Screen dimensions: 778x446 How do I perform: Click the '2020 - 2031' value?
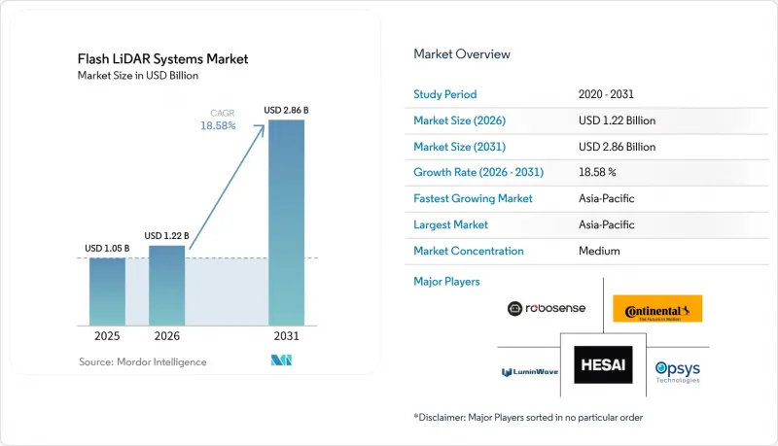(x=606, y=94)
